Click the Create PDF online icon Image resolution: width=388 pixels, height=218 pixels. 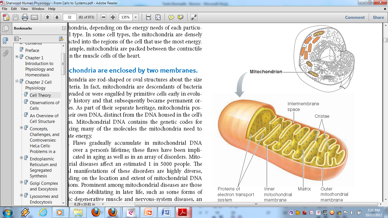point(6,17)
